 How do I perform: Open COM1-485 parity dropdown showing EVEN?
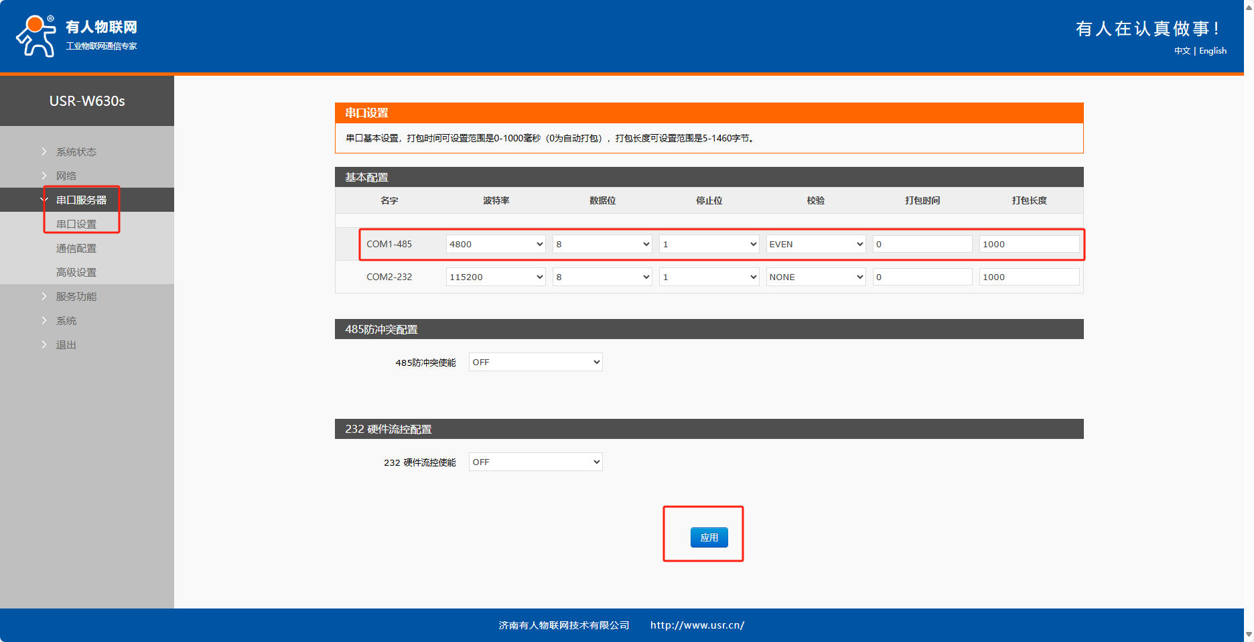pos(815,244)
